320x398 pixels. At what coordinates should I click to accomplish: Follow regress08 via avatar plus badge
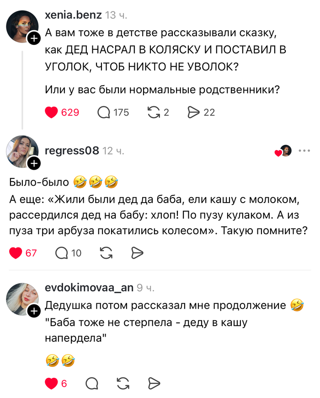tap(34, 163)
